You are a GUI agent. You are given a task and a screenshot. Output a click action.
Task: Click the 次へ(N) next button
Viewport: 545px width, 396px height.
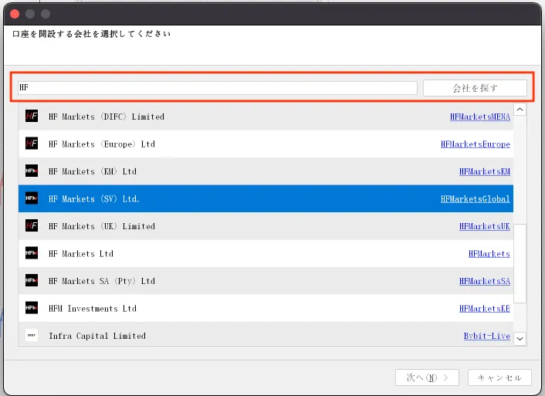click(427, 377)
